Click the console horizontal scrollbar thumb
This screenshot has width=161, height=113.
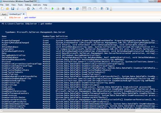point(69,110)
